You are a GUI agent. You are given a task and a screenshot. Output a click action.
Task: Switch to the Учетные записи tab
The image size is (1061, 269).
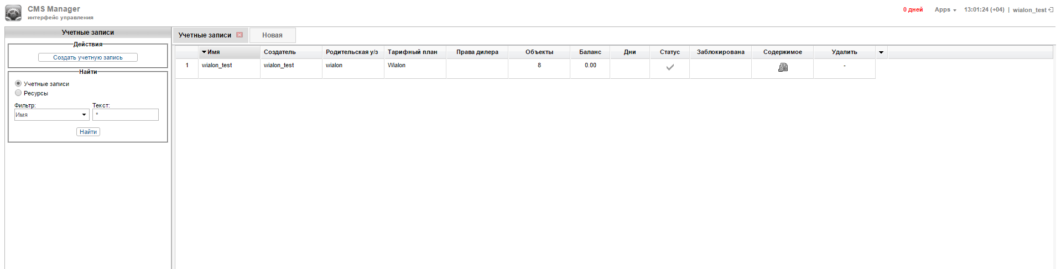coord(205,35)
